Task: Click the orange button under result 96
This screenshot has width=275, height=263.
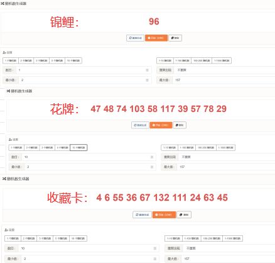Action: pos(156,38)
